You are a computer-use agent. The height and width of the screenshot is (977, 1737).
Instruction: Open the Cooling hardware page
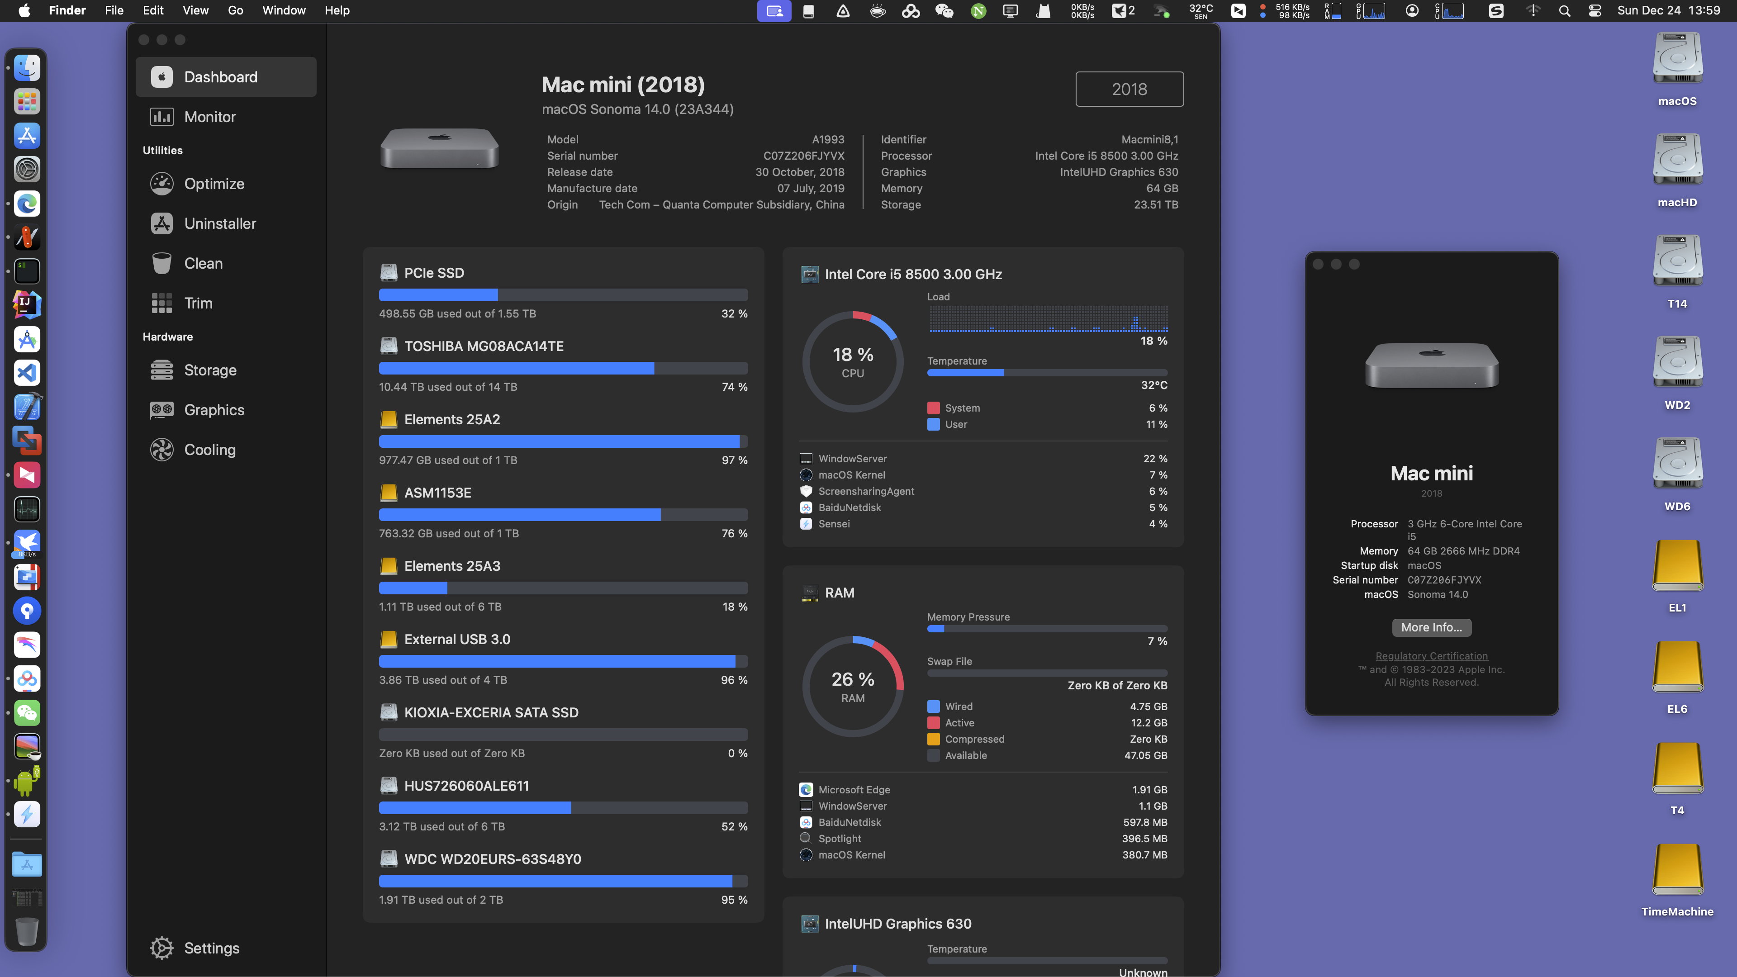(226, 449)
